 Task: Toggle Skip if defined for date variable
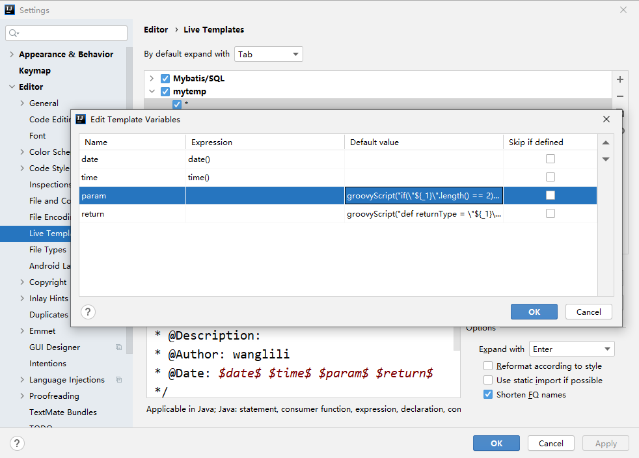coord(551,159)
